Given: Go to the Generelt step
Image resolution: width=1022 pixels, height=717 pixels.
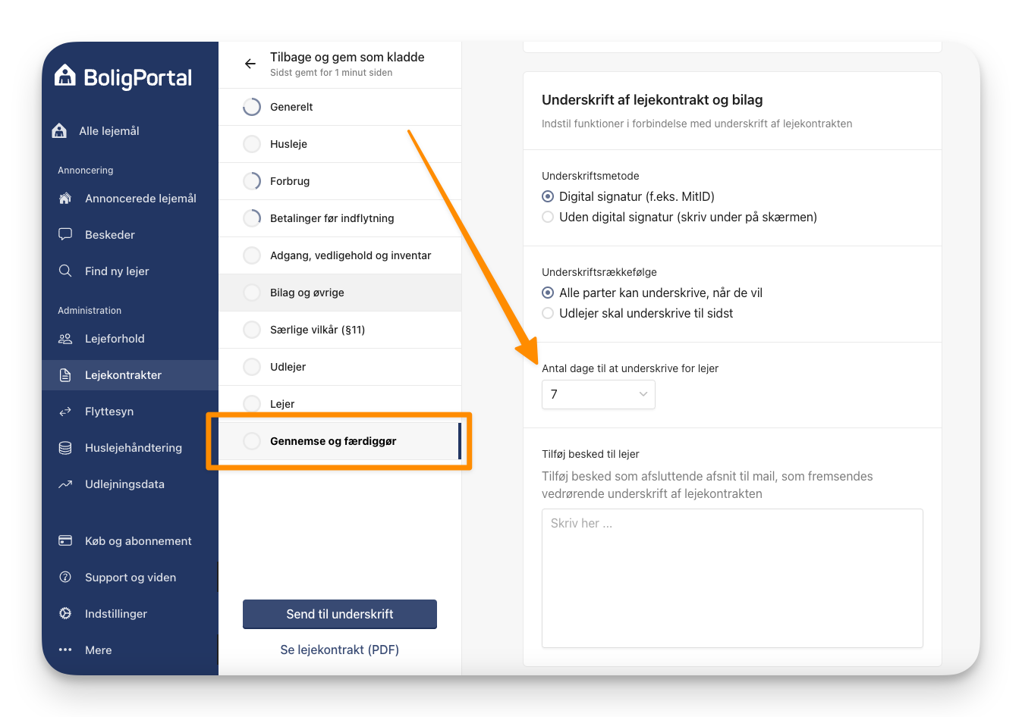Looking at the screenshot, I should click(340, 107).
